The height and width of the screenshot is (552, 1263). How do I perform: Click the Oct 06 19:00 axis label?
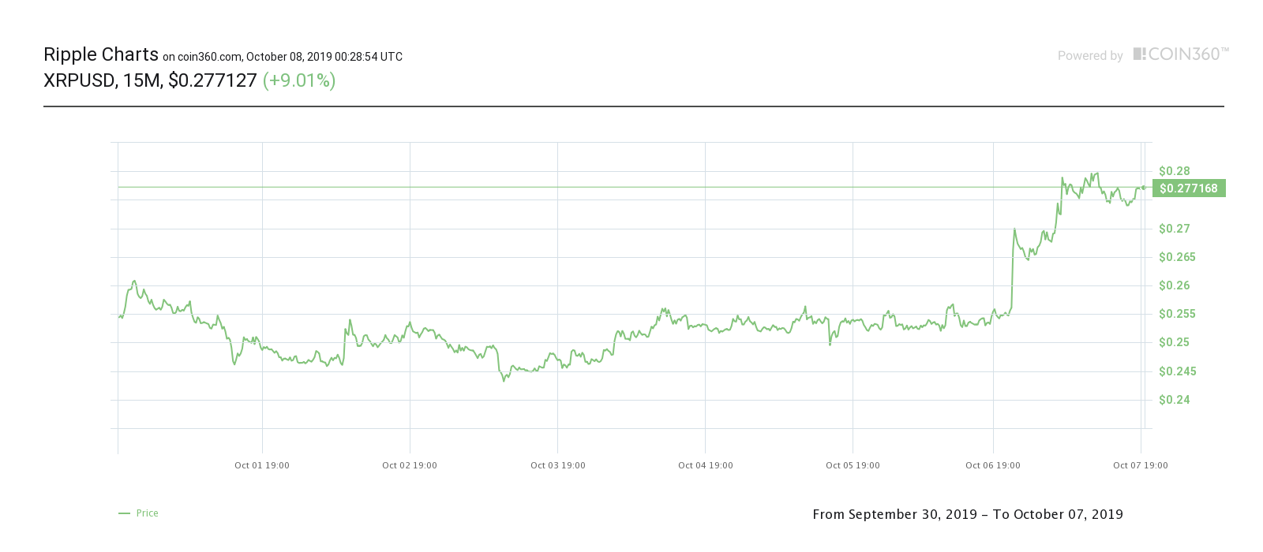point(993,465)
